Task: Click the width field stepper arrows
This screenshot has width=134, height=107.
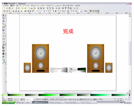Action: [x=63, y=11]
